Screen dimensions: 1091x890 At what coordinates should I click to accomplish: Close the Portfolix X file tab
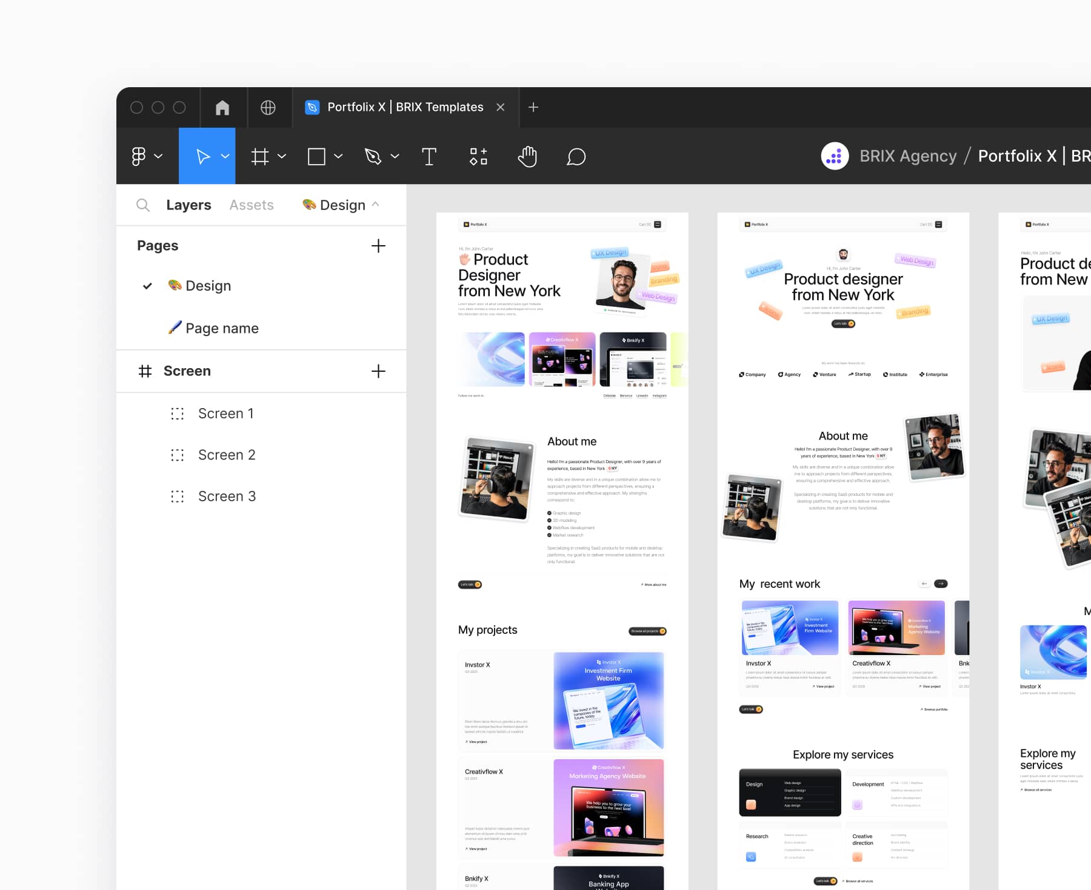coord(501,107)
